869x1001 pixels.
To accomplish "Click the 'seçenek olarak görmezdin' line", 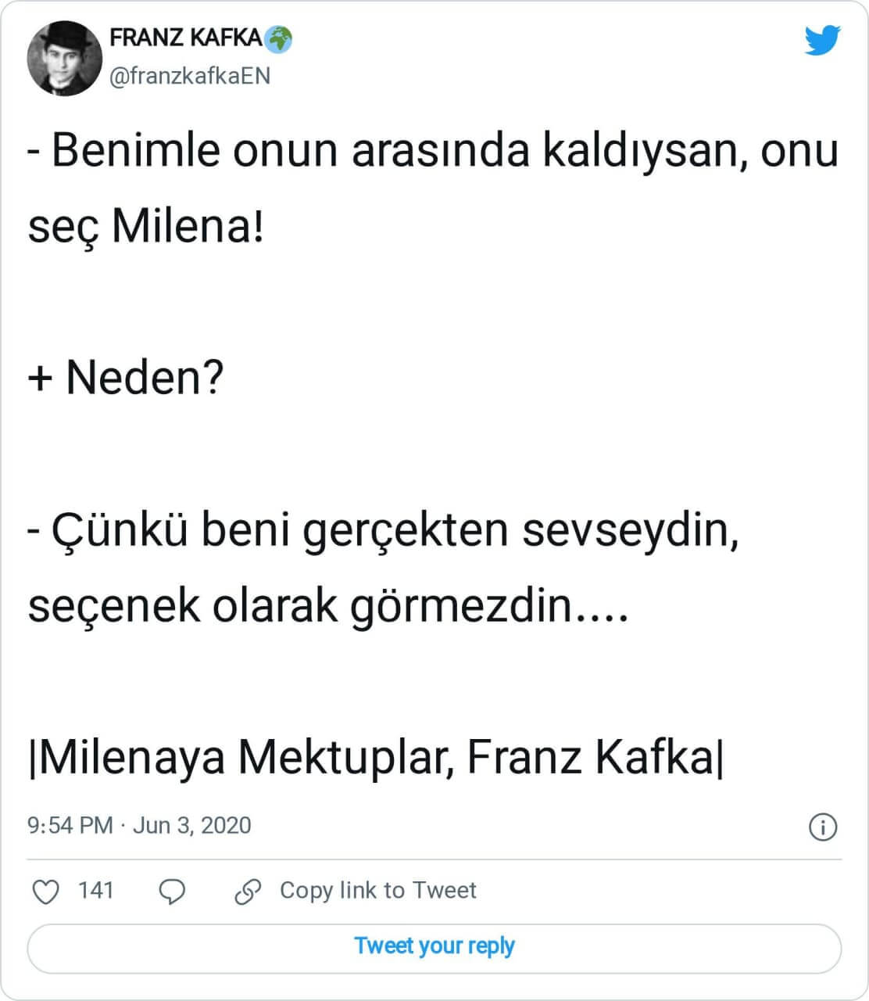I will click(328, 606).
